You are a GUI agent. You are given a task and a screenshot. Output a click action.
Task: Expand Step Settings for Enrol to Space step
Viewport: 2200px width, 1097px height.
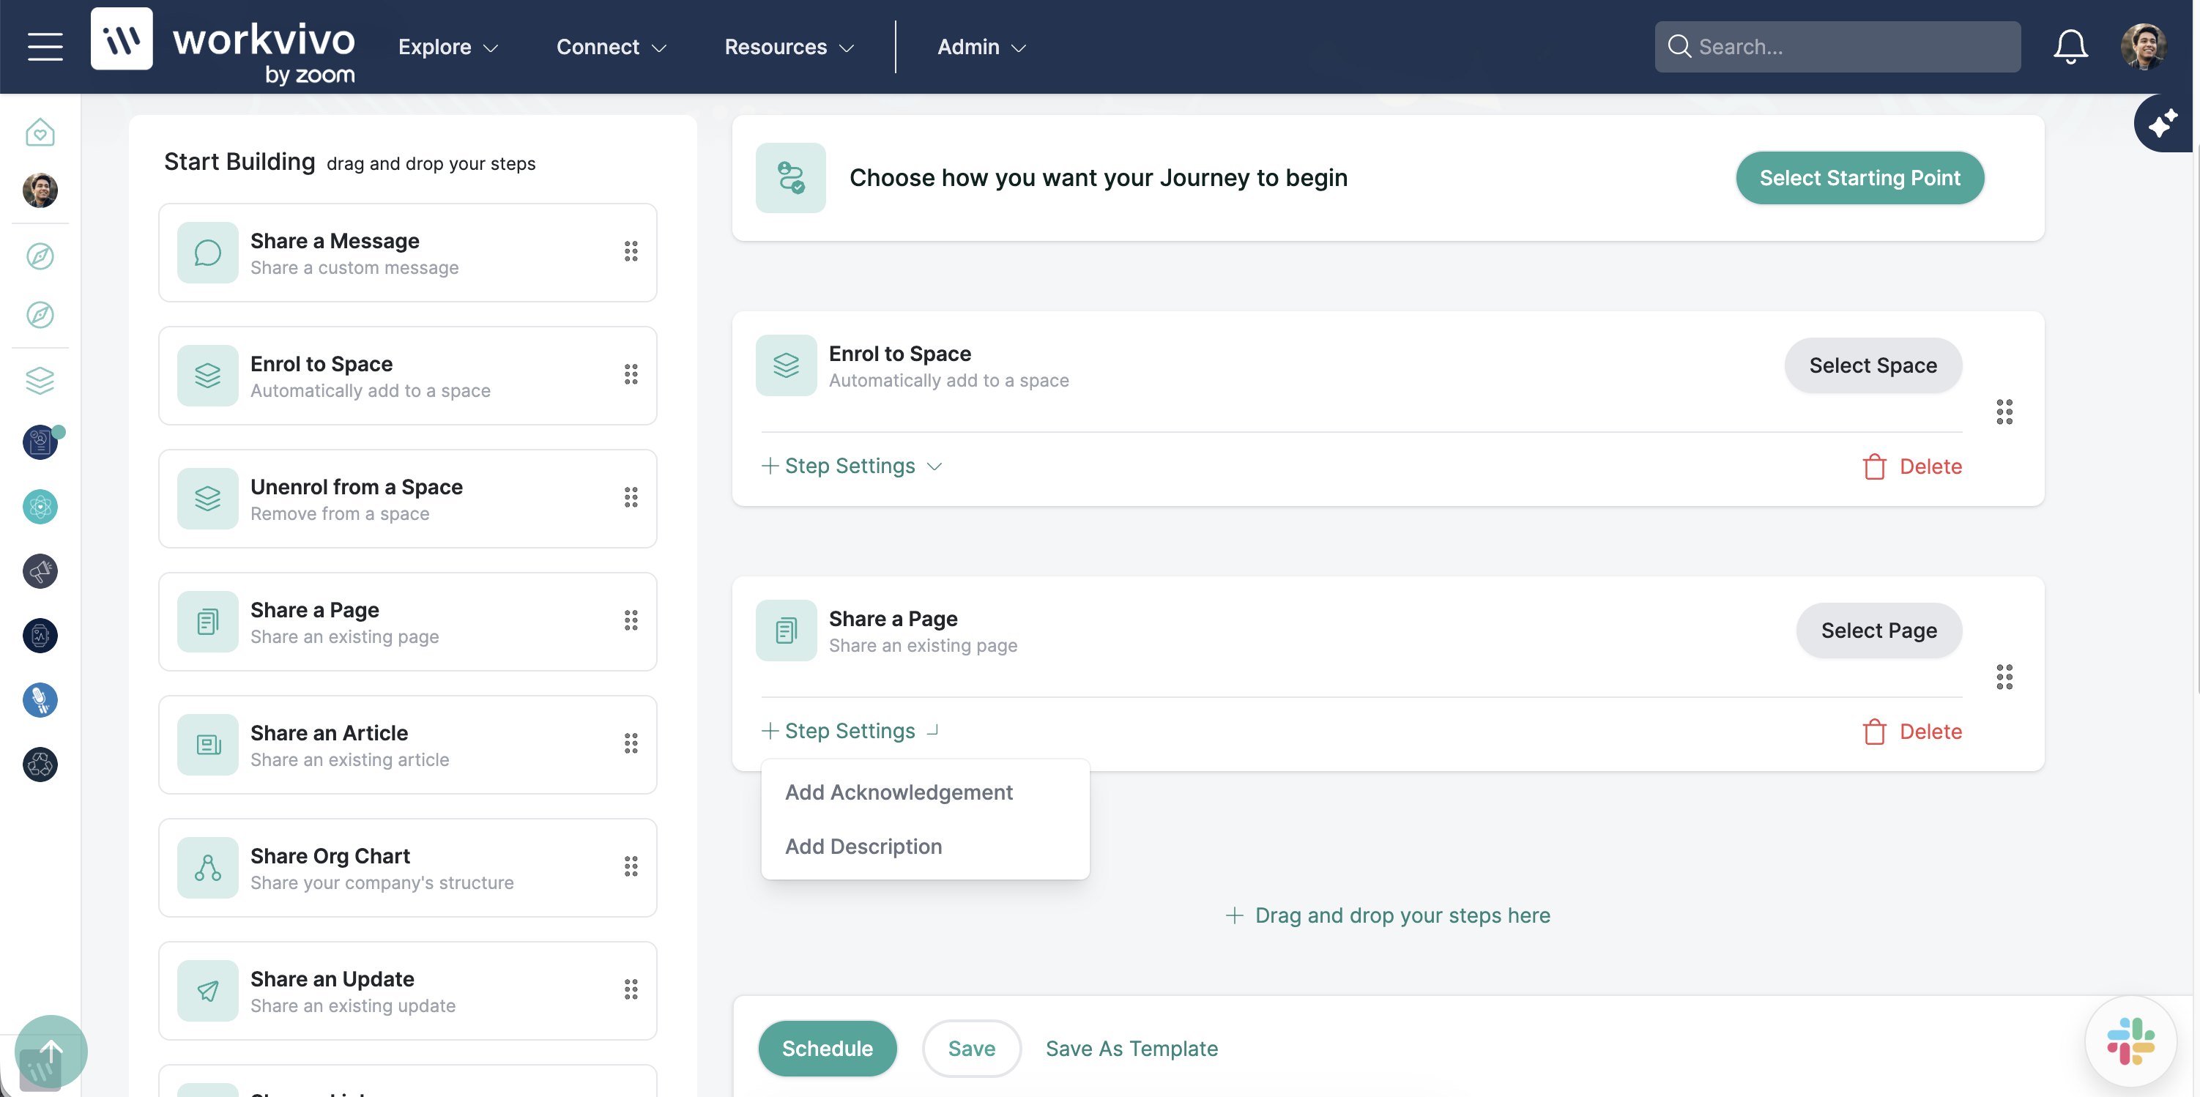coord(852,466)
